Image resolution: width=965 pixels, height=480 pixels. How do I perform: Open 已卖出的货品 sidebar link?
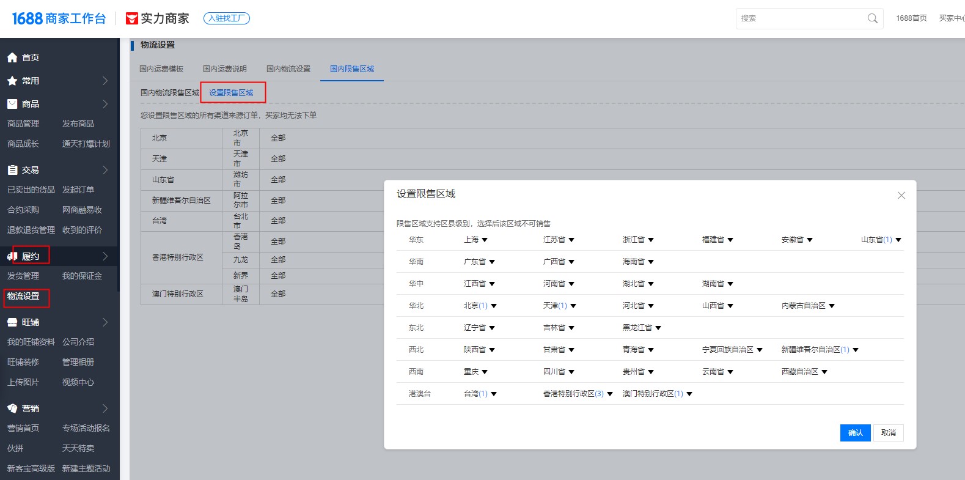pyautogui.click(x=31, y=190)
